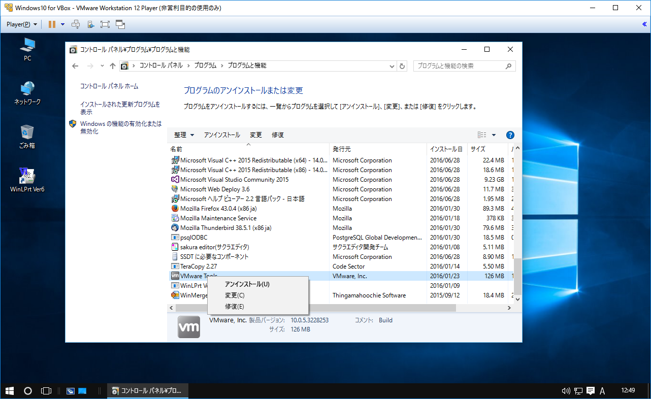The height and width of the screenshot is (399, 651).
Task: Expand the chevron after コントロール パネル breadcrumb
Action: point(188,66)
